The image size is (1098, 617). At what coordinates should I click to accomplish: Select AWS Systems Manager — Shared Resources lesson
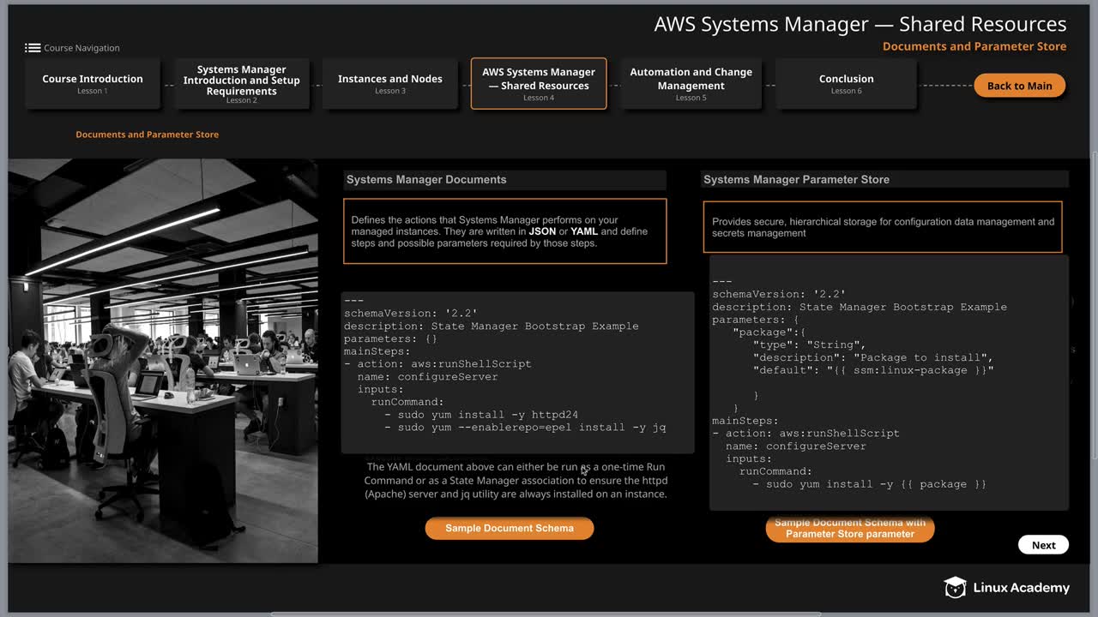click(539, 83)
